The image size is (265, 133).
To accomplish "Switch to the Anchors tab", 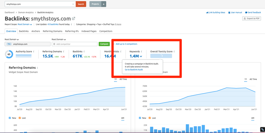I will point(36,31).
